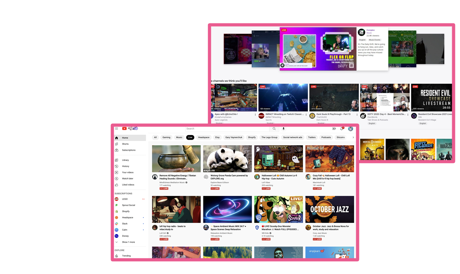Open Explore Bears & Bison channel avatar
This screenshot has width=460, height=274.
[x=206, y=177]
